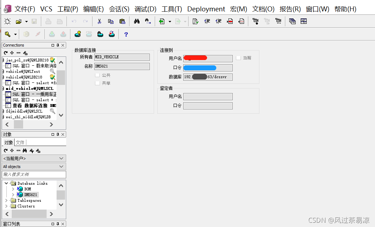
Task: Expand the DMS621 database link node
Action: click(x=13, y=195)
